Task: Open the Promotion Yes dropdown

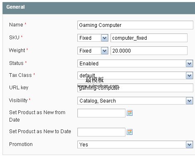Action: [x=135, y=144]
